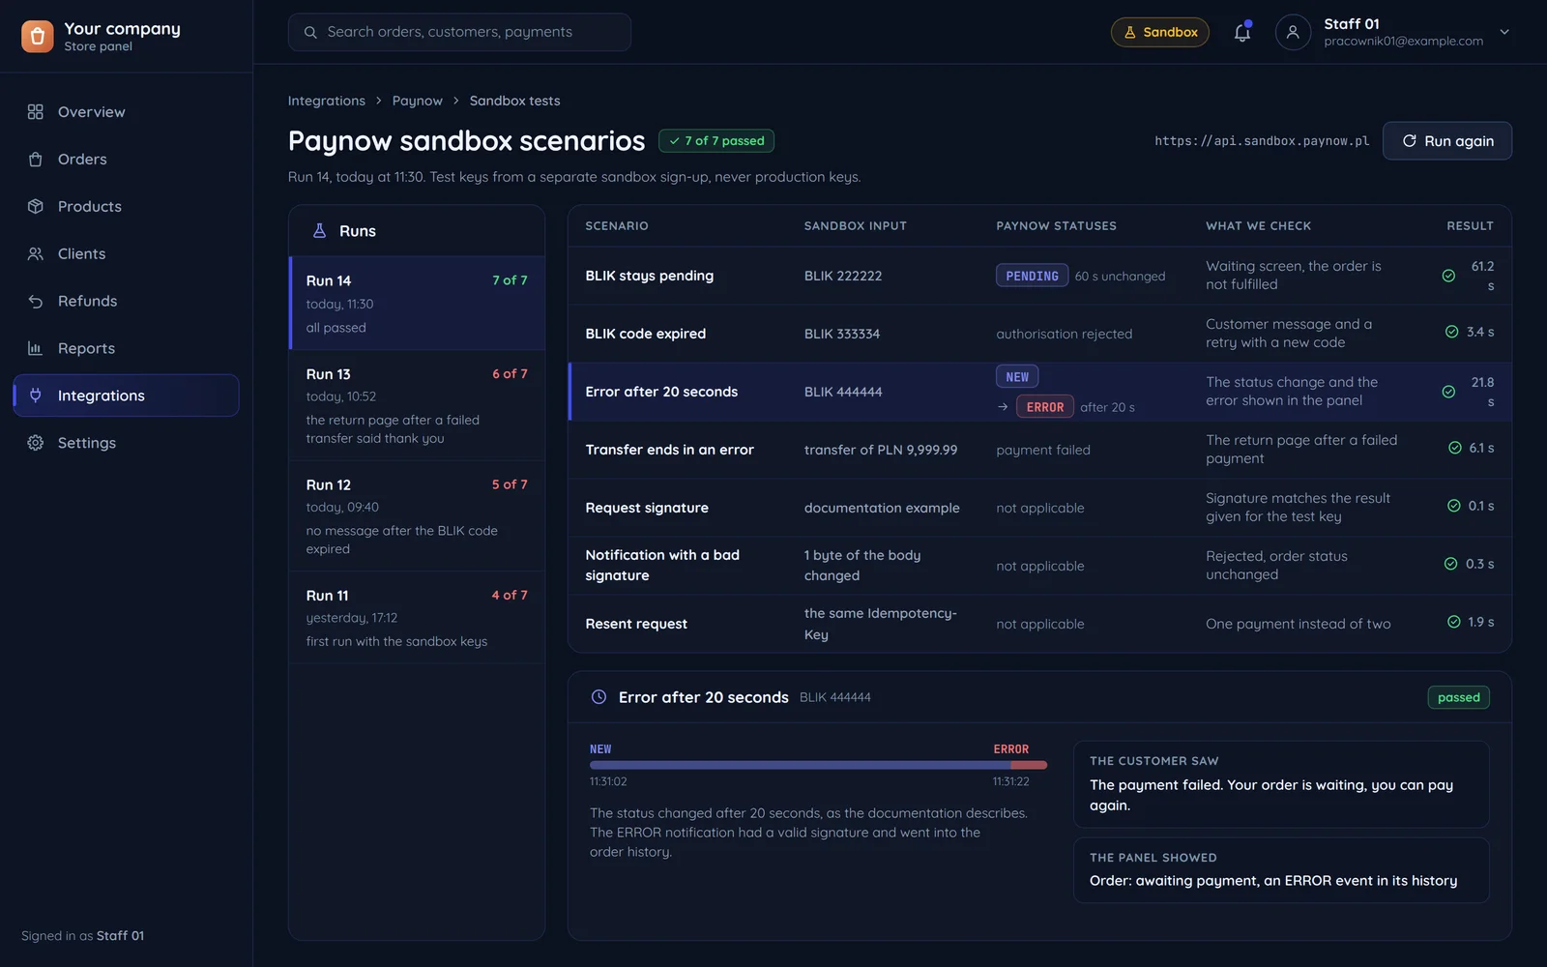Select Error after 20 seconds table row
Image resolution: width=1547 pixels, height=967 pixels.
click(1039, 392)
